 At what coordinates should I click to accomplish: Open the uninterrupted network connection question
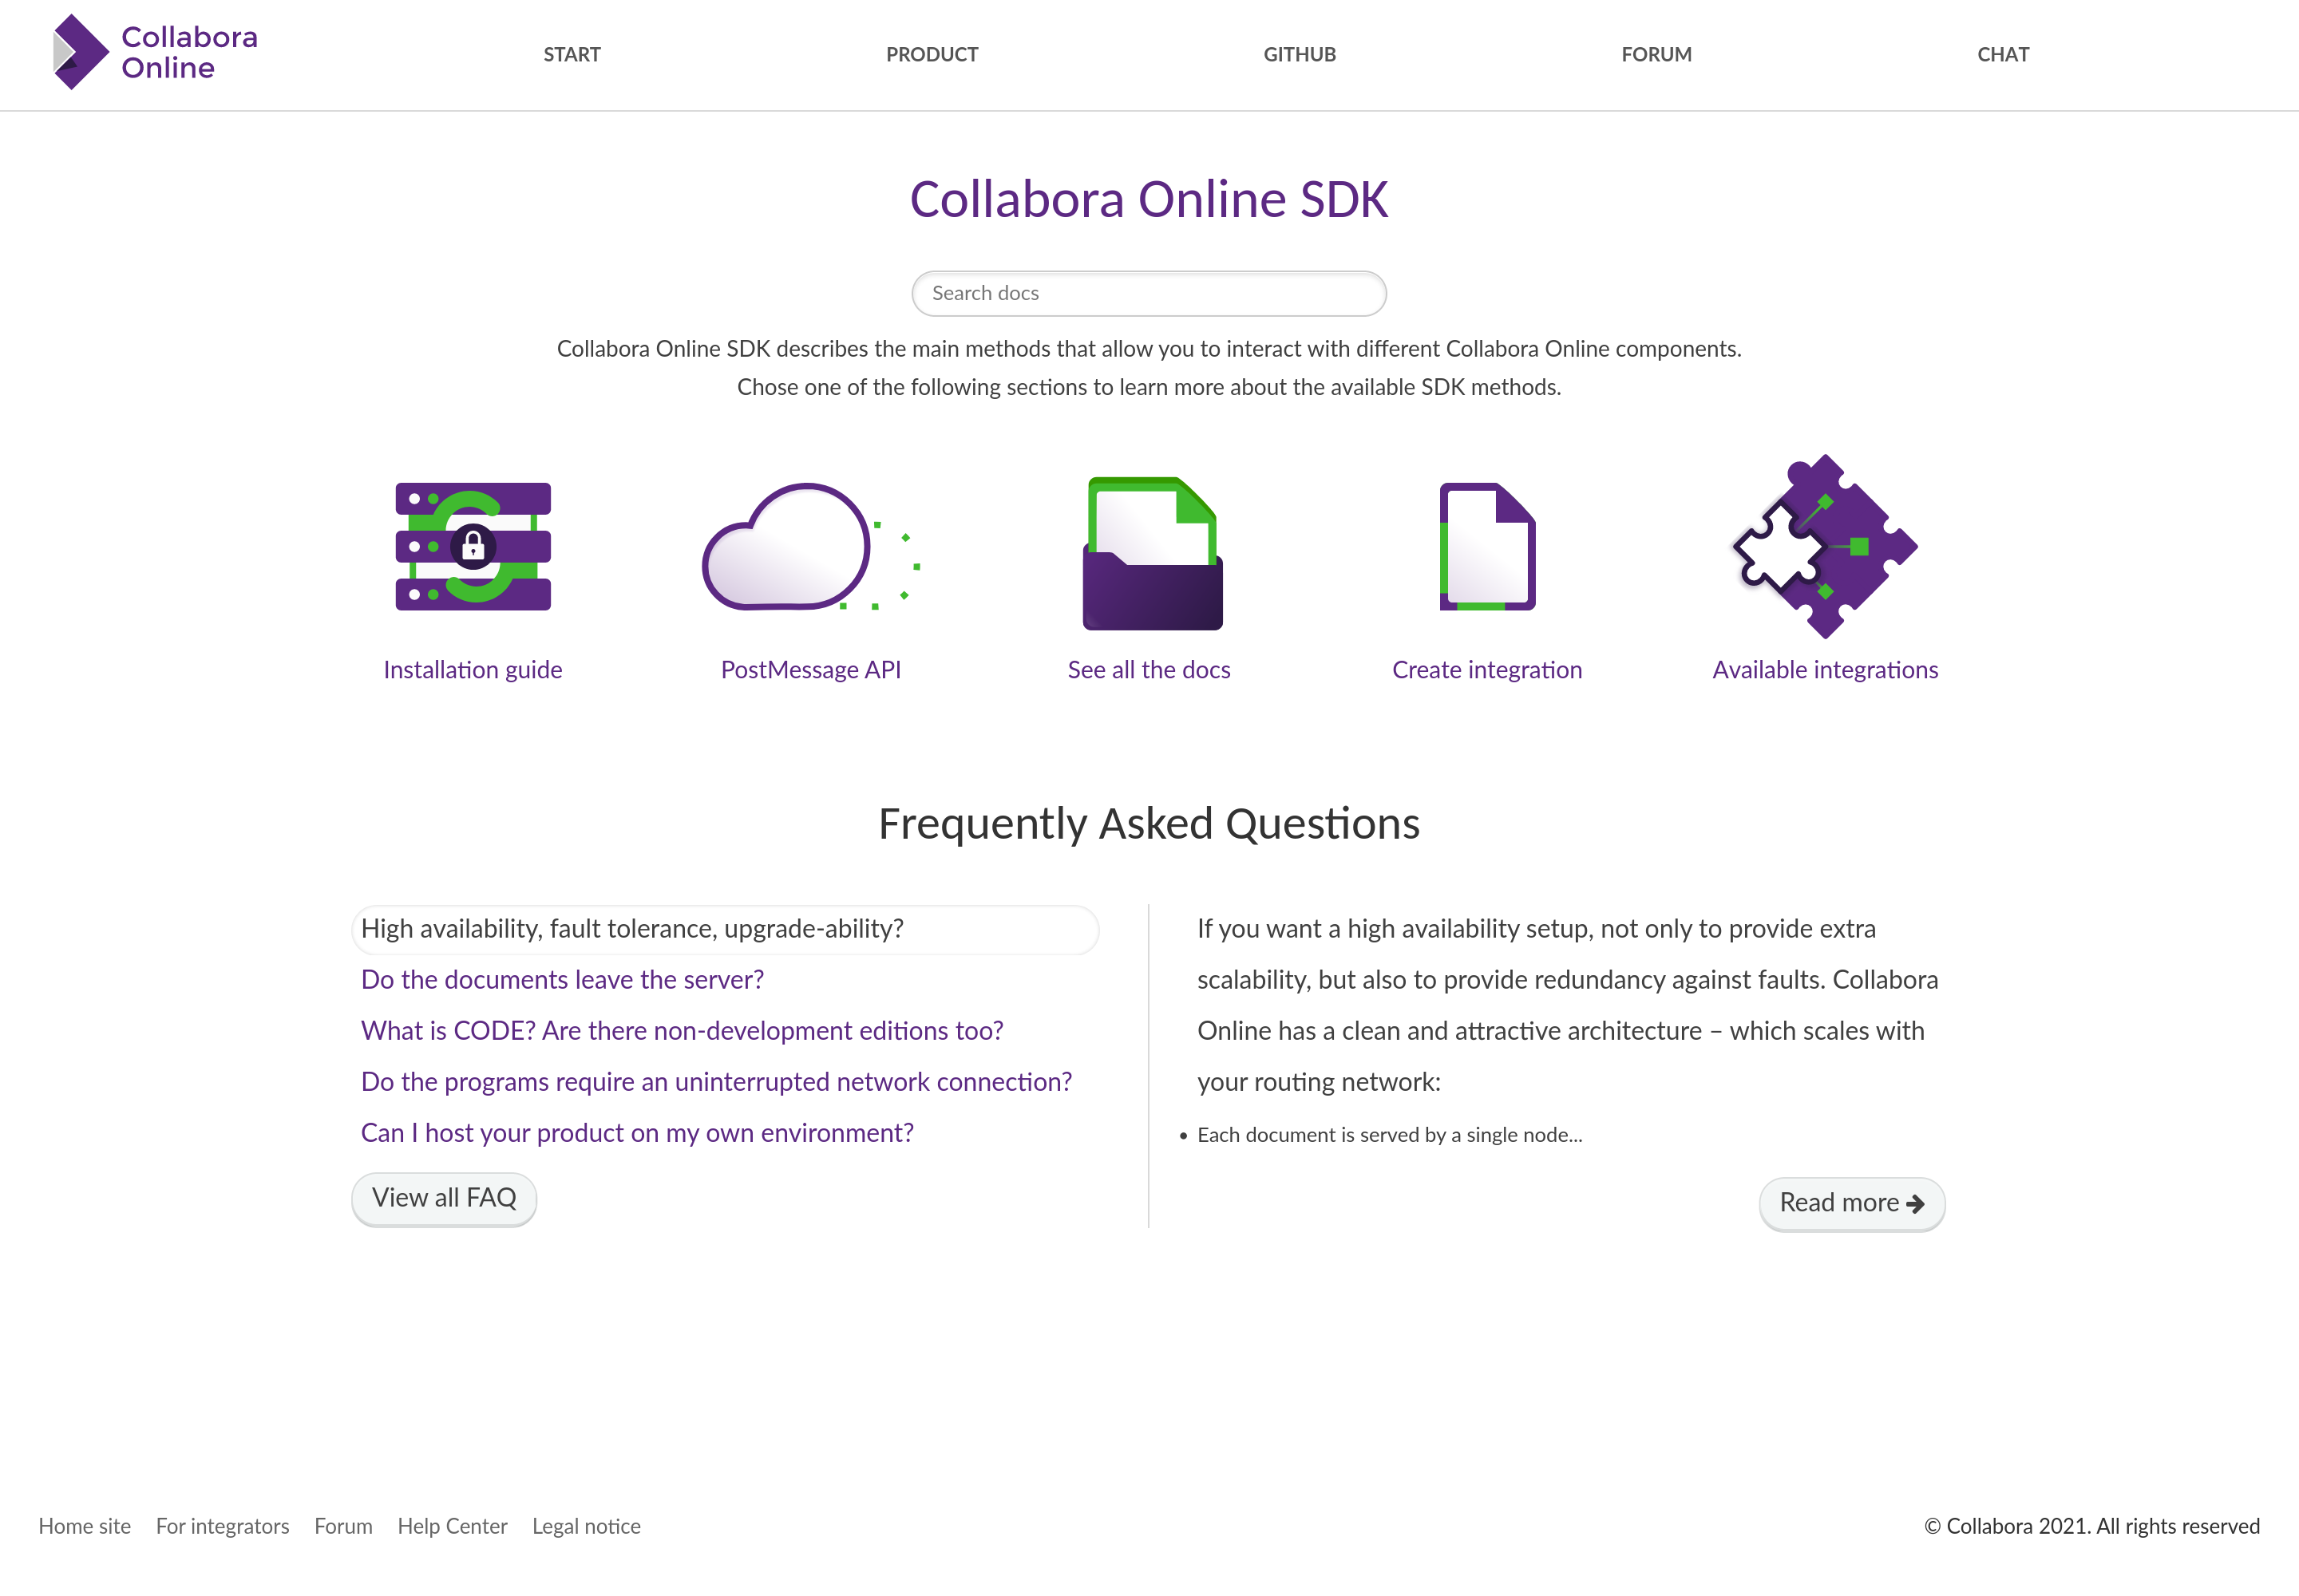pyautogui.click(x=716, y=1082)
